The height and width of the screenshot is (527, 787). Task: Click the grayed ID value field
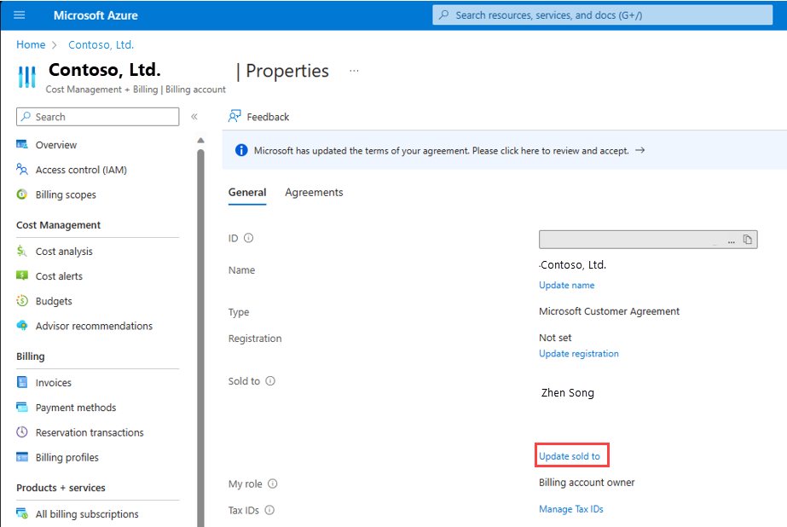pyautogui.click(x=648, y=240)
